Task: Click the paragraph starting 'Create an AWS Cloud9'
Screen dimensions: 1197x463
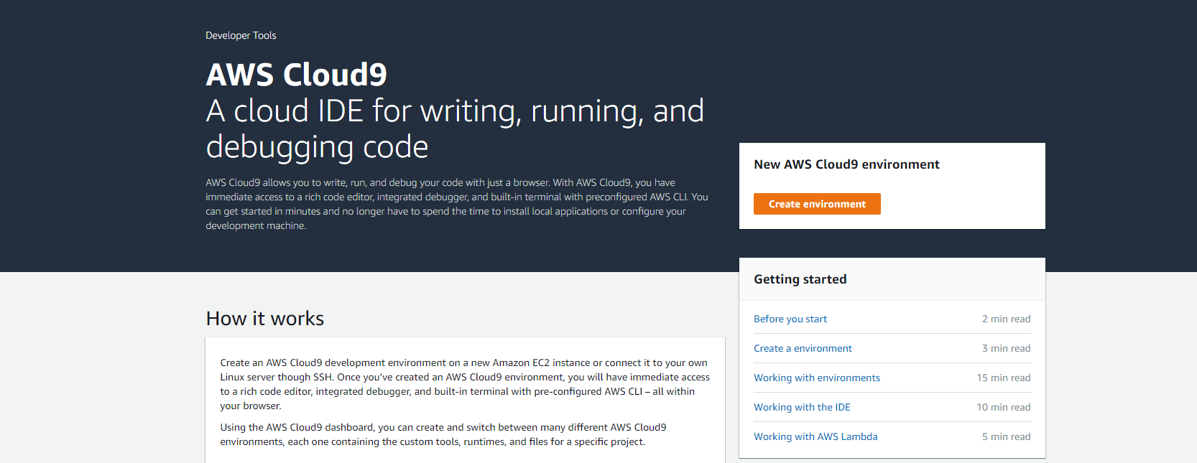Action: pos(465,384)
